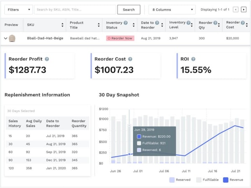Open the Filters dropdown
This screenshot has width=251, height=188.
(x=18, y=10)
